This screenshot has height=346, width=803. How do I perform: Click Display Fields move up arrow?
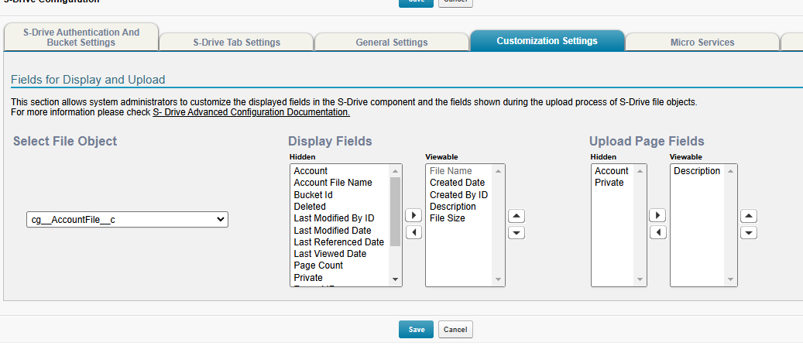tap(516, 216)
